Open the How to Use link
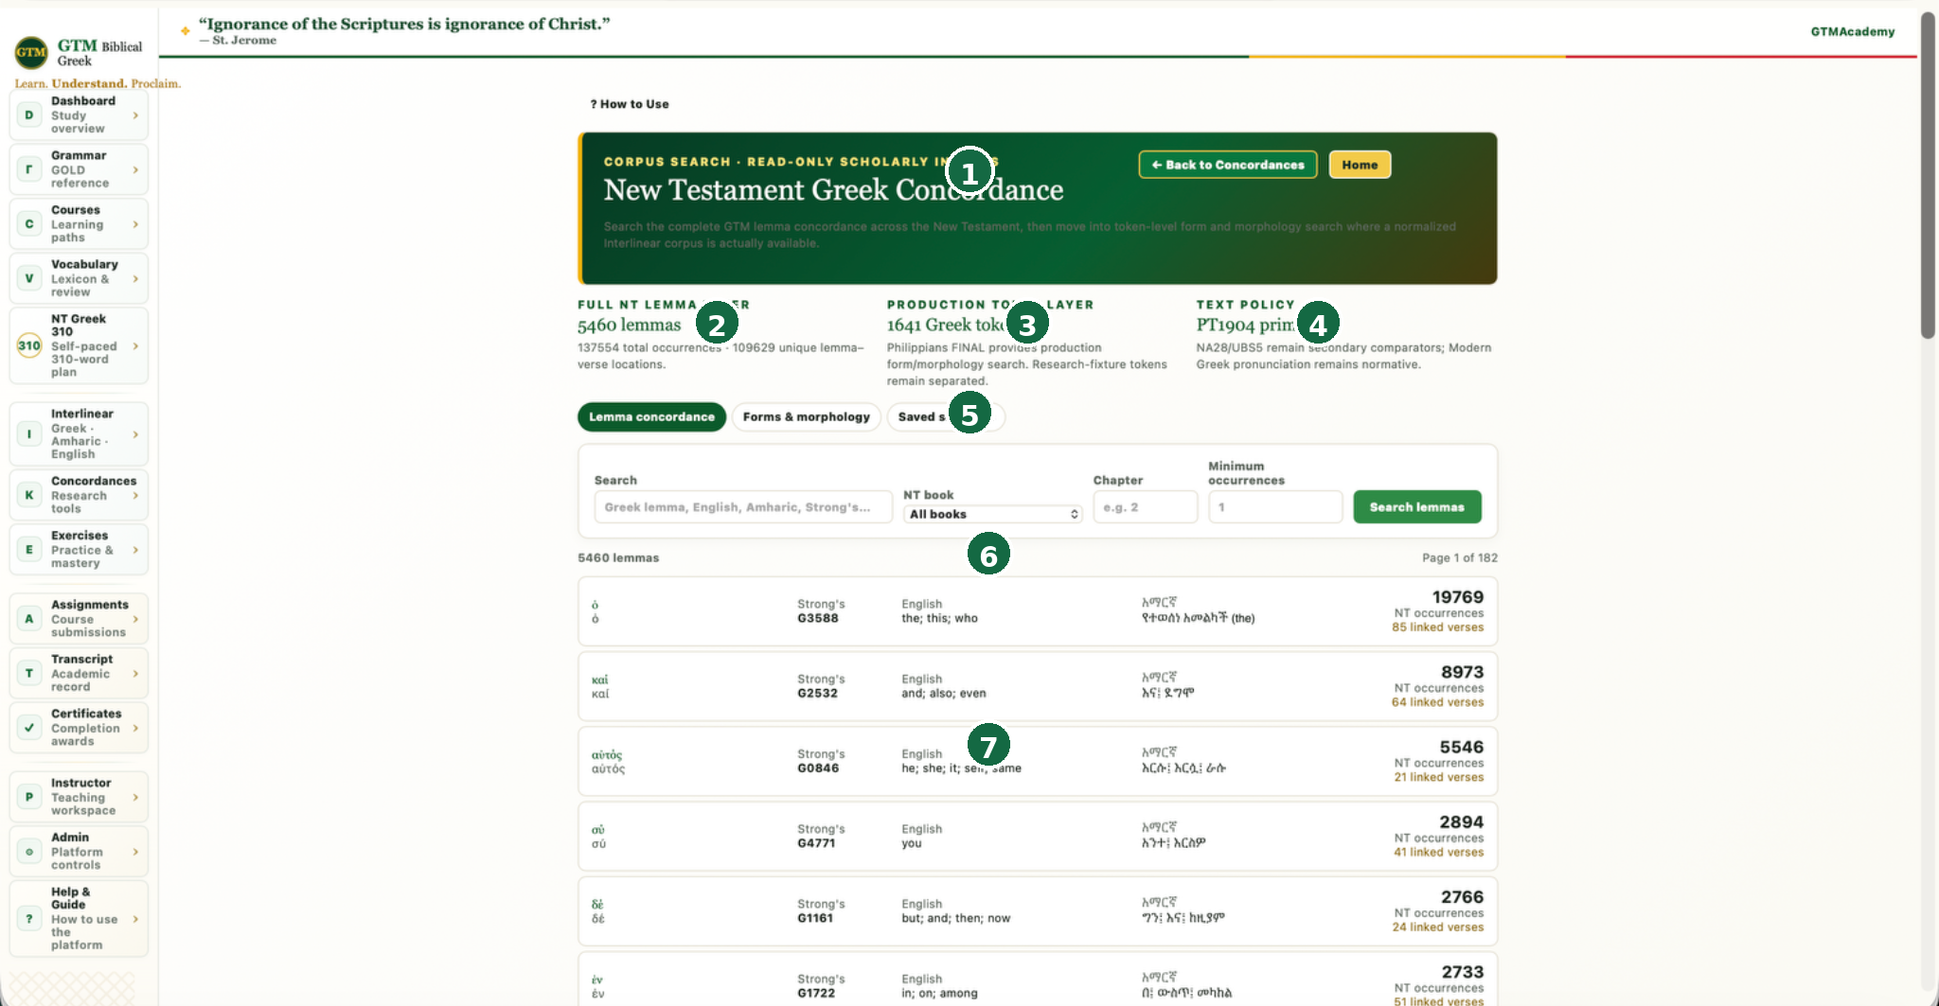Image resolution: width=1939 pixels, height=1006 pixels. [x=630, y=104]
